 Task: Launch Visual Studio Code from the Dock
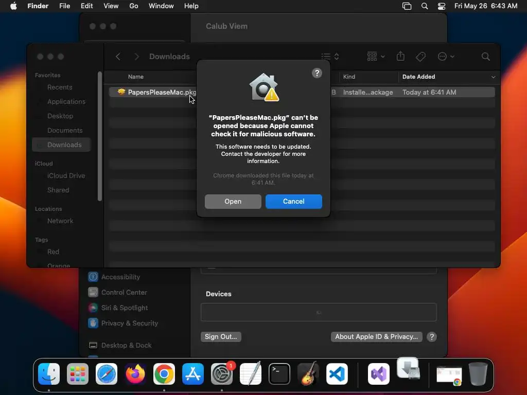tap(337, 374)
